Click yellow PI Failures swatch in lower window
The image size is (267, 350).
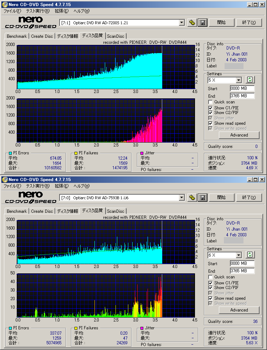pyautogui.click(x=76, y=328)
